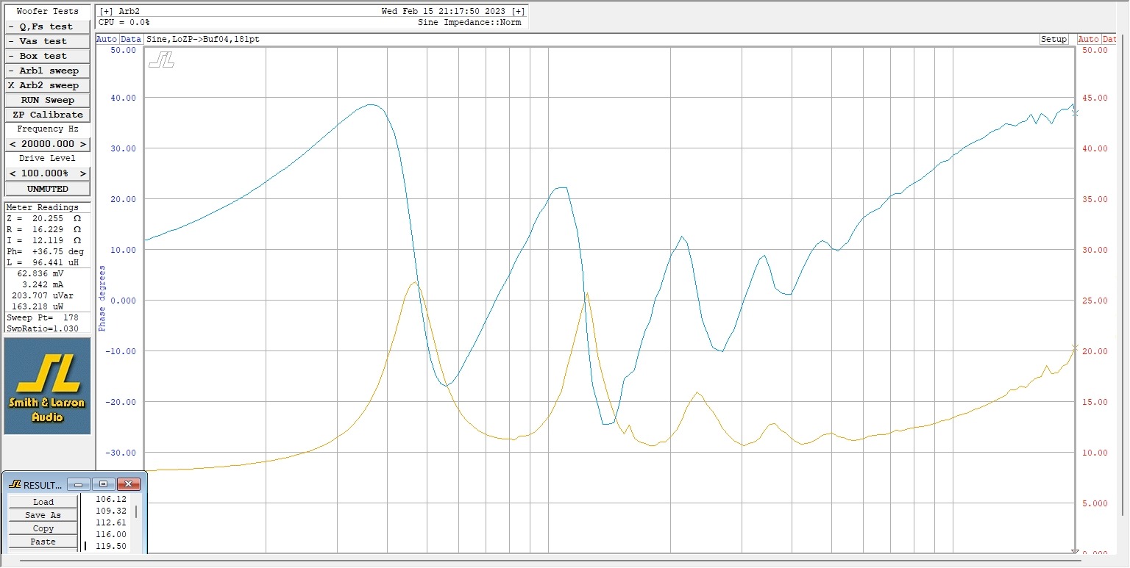
Task: Select the 119.50 result value
Action: (x=111, y=546)
